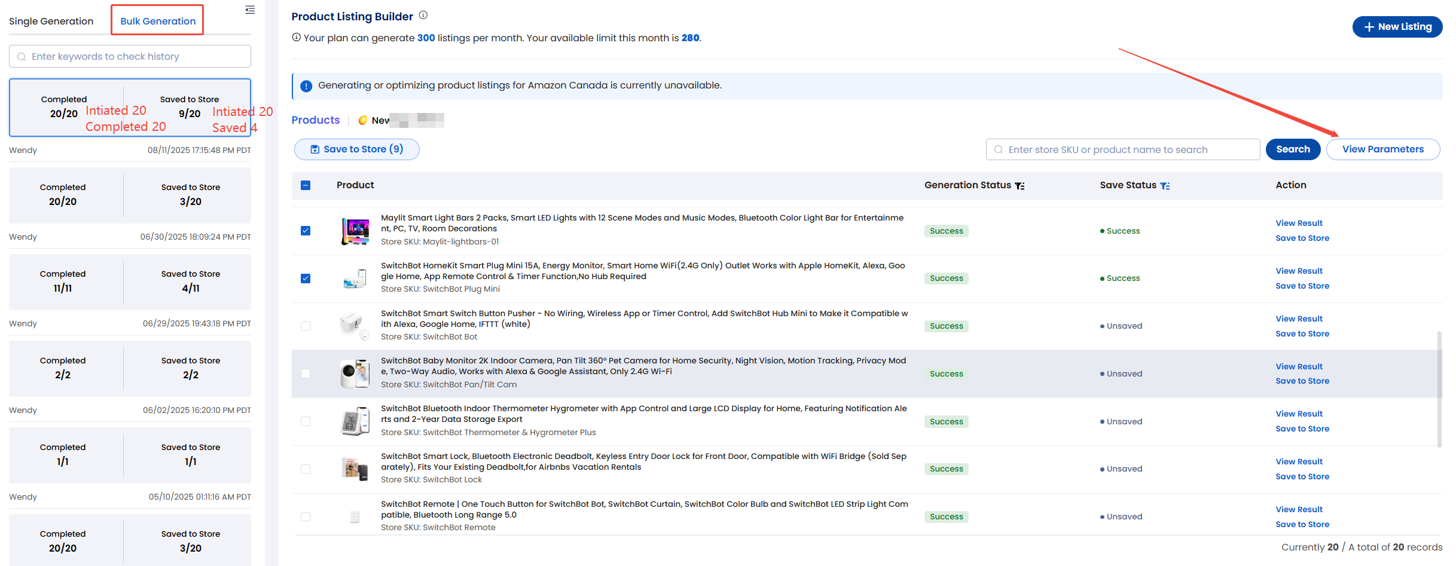
Task: Click the search magnifier in history keyword box
Action: pyautogui.click(x=22, y=57)
